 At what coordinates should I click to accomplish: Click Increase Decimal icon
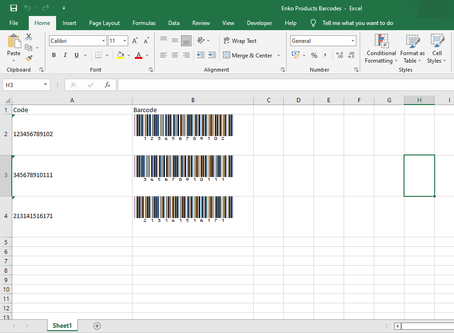point(339,55)
